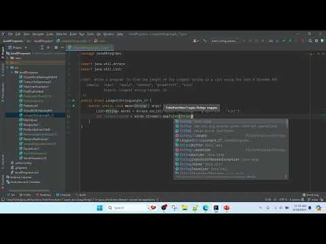Open Microsoft Edge from taskbar

tap(206, 208)
